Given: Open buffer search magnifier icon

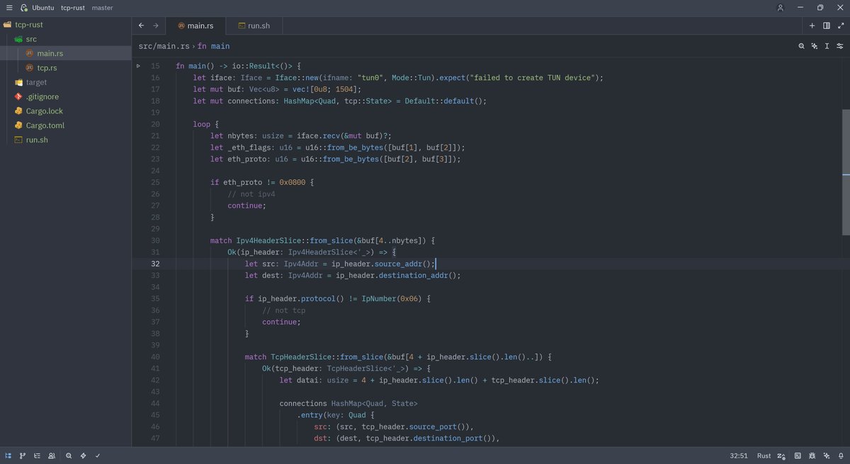Looking at the screenshot, I should (x=802, y=46).
